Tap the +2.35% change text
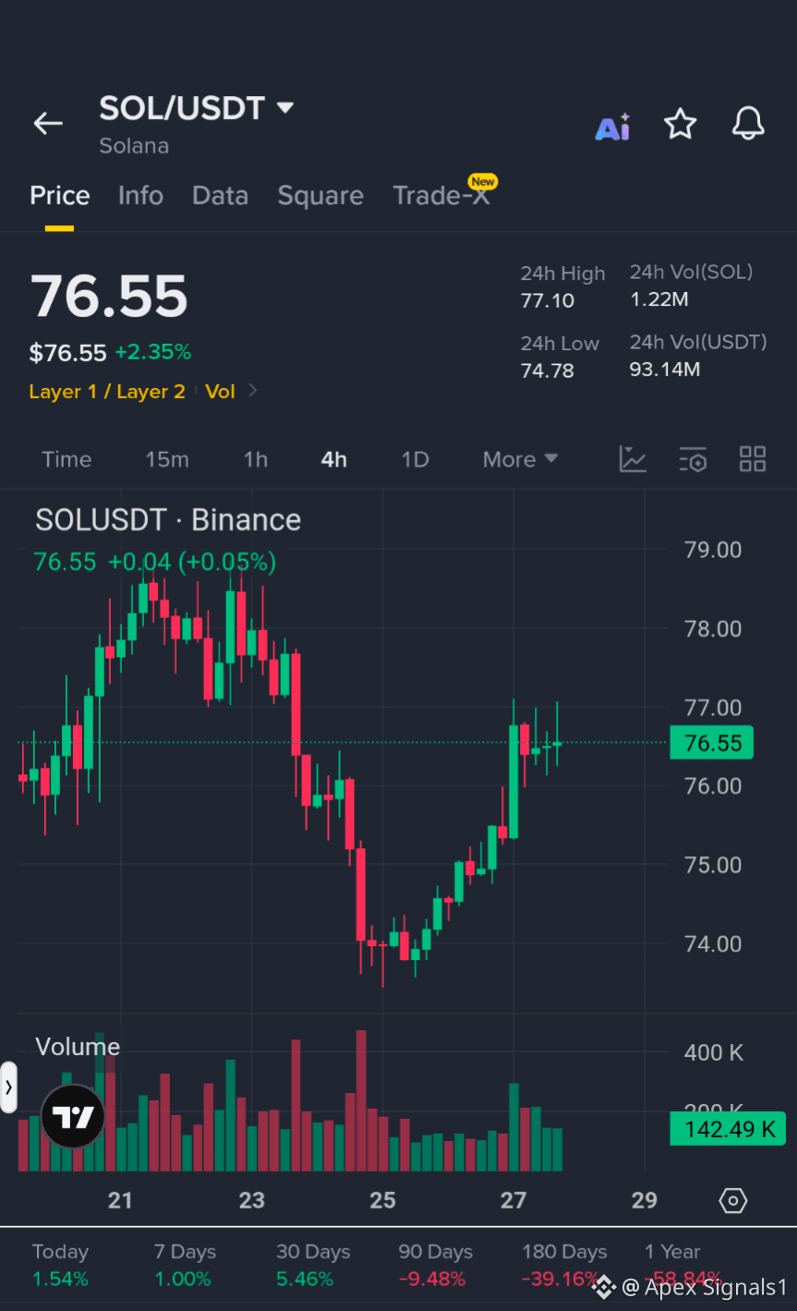Image resolution: width=797 pixels, height=1311 pixels. click(153, 352)
